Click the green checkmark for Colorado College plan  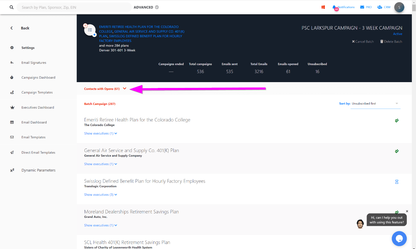[x=397, y=121]
